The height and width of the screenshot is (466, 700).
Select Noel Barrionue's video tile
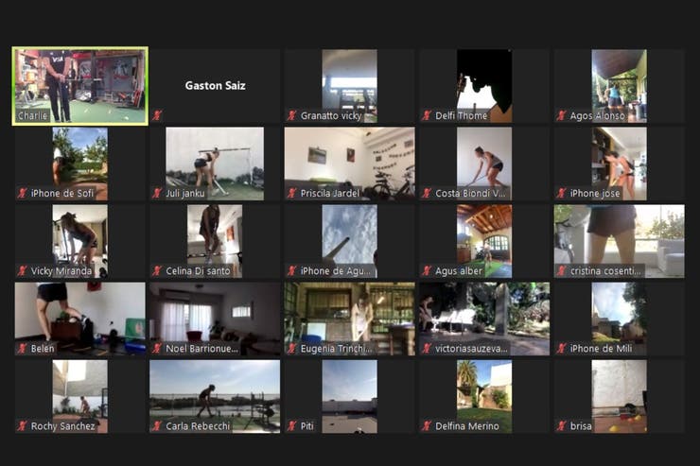click(x=215, y=319)
